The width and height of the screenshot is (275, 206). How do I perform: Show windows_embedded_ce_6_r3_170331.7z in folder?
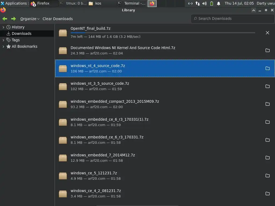tap(267, 140)
